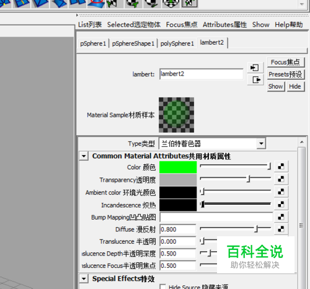Click the Ambient color slider handle
The width and height of the screenshot is (310, 289).
pyautogui.click(x=203, y=192)
